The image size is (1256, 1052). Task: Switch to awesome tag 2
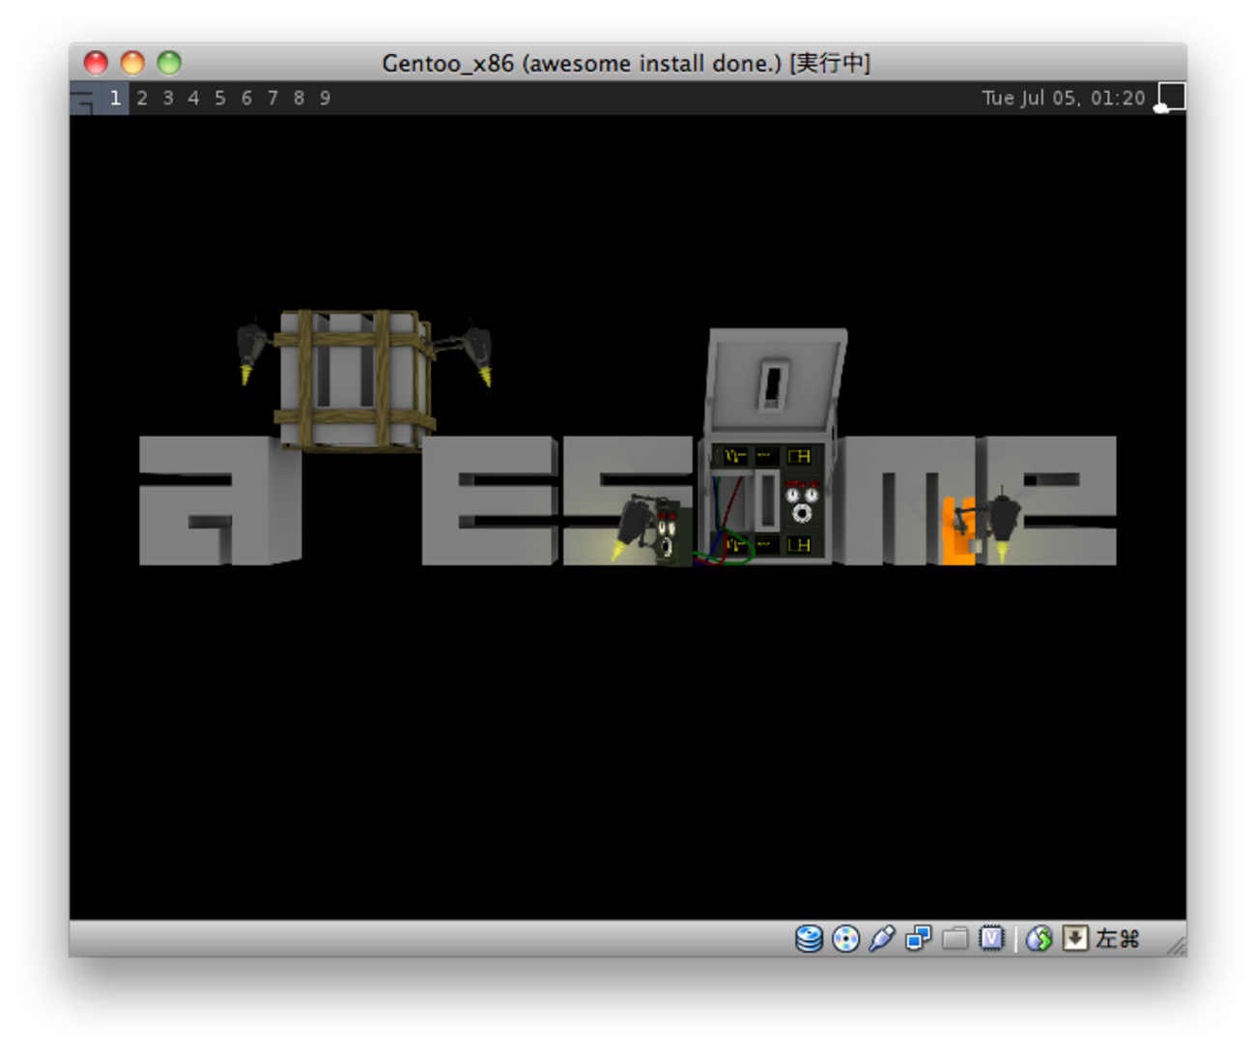coord(142,99)
